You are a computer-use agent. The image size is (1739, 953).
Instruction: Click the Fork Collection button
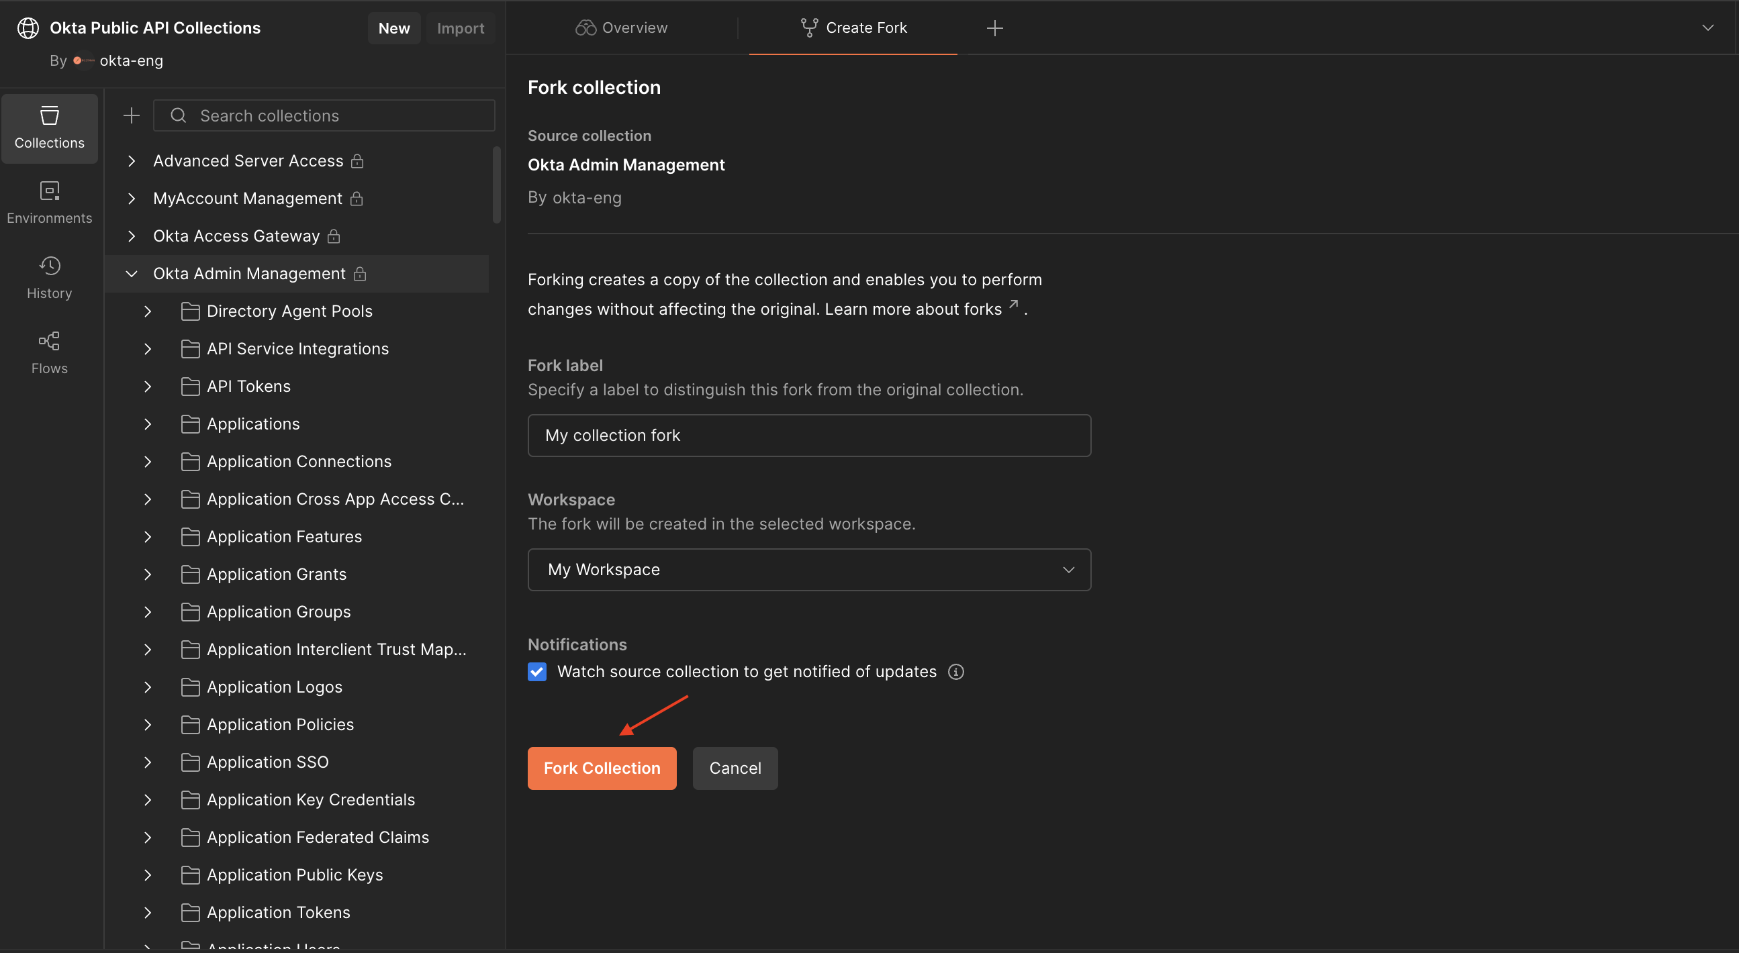pyautogui.click(x=602, y=768)
